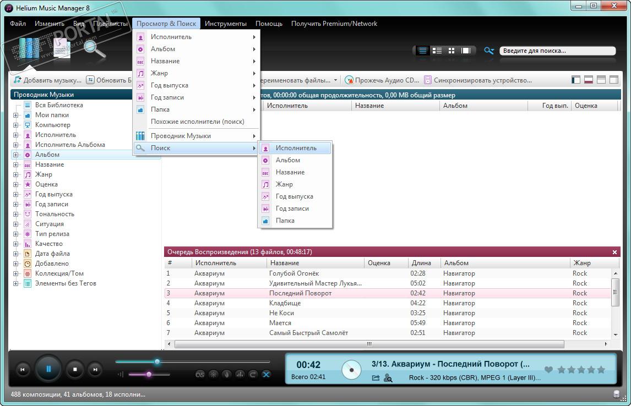The image size is (631, 406).
Task: Select Элементы без Тегов tree item
Action: click(65, 283)
